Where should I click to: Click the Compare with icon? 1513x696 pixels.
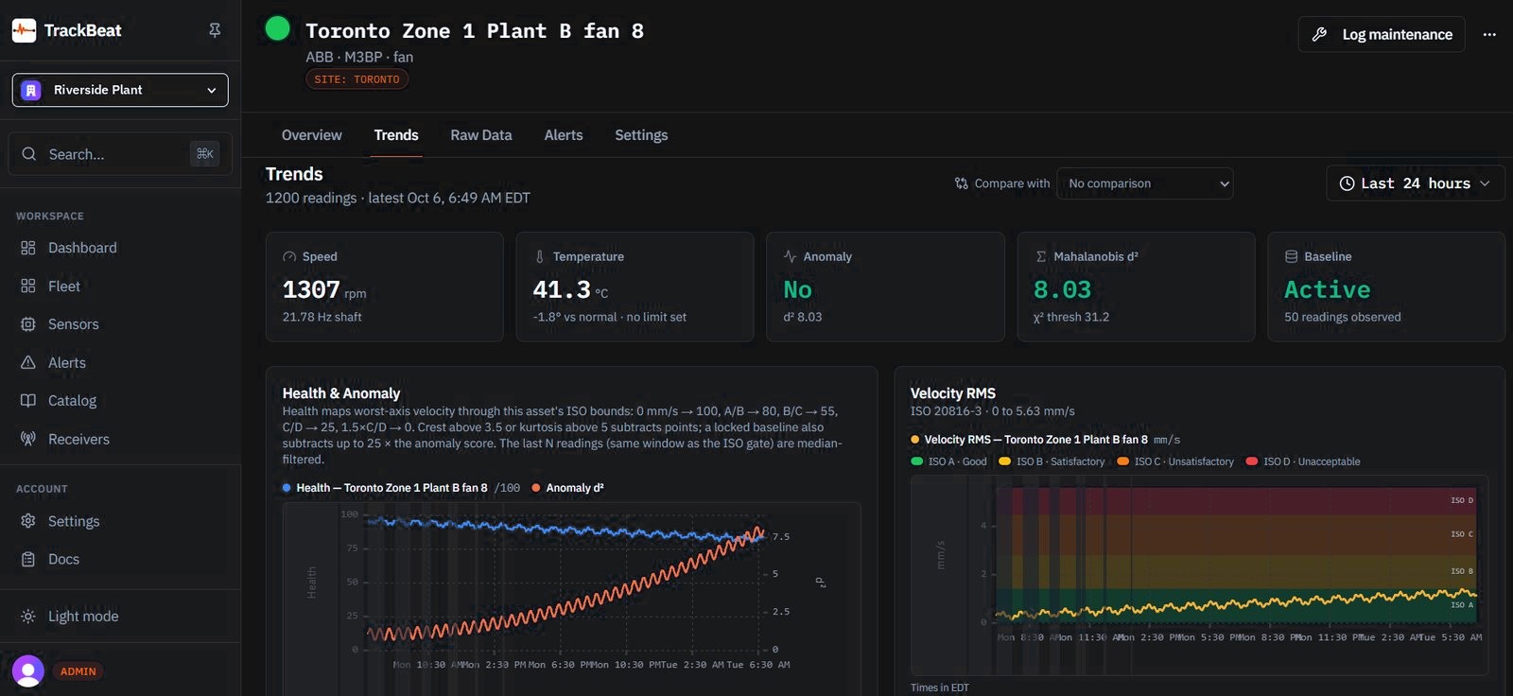click(x=962, y=183)
